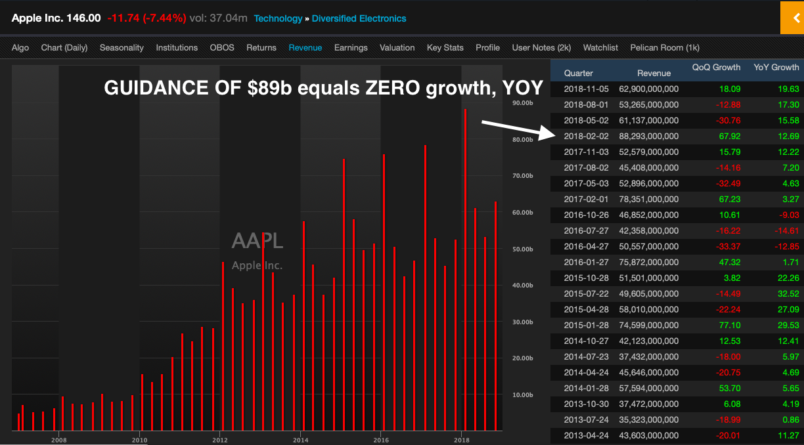This screenshot has height=445, width=804.
Task: Select the 2013-10-30 quarter date
Action: point(587,404)
